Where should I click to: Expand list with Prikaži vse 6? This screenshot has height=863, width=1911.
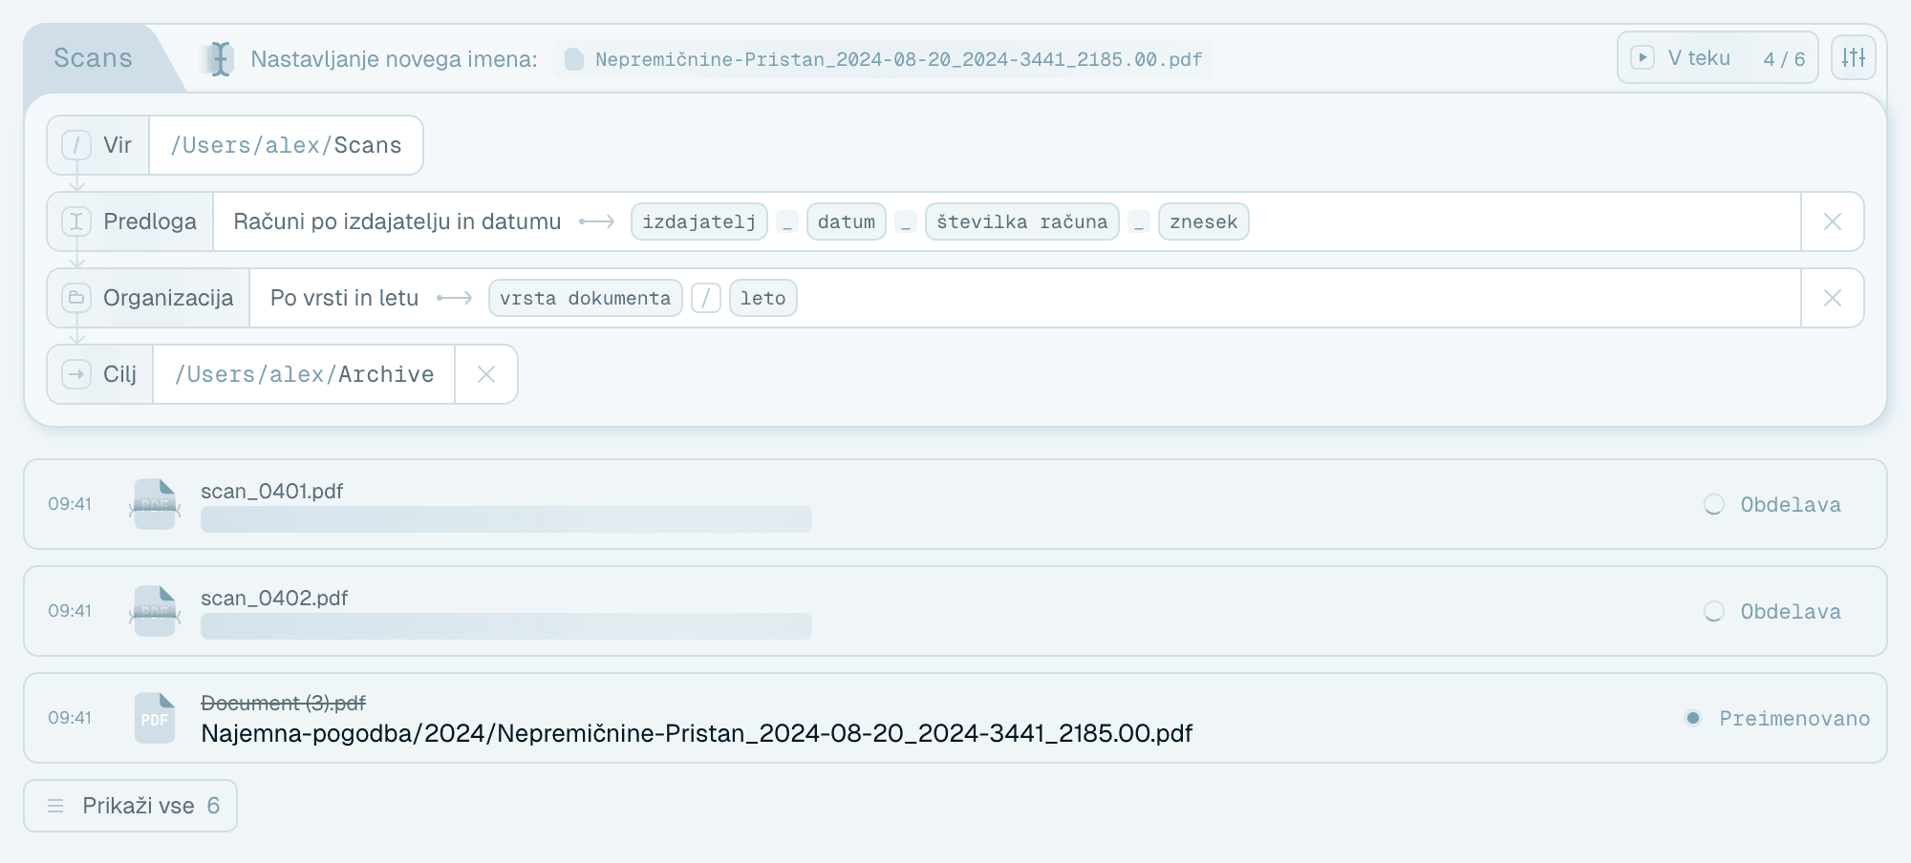(x=131, y=806)
